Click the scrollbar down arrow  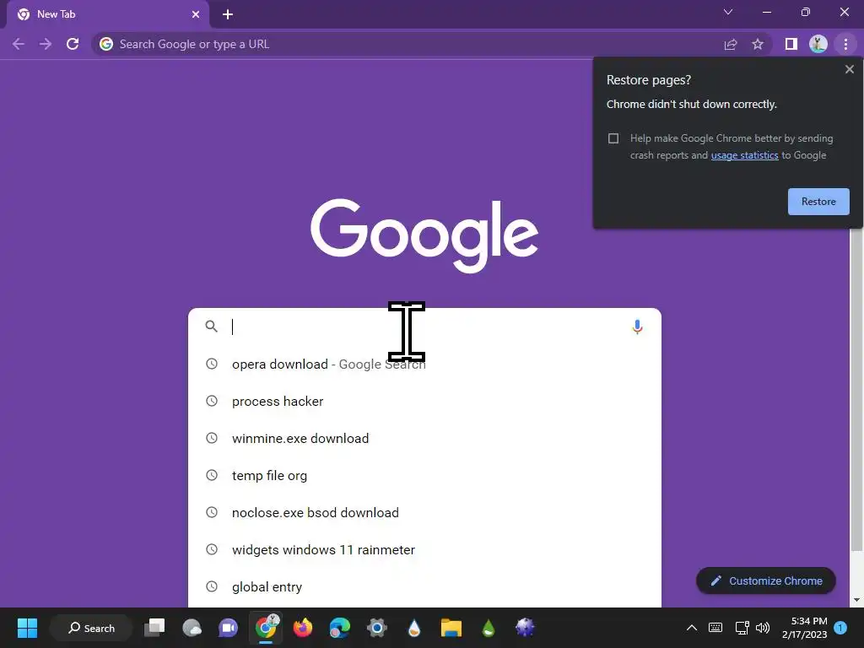click(x=856, y=600)
